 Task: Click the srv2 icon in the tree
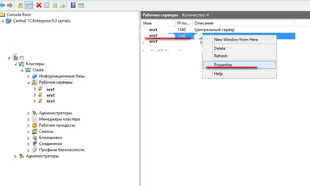click(40, 95)
